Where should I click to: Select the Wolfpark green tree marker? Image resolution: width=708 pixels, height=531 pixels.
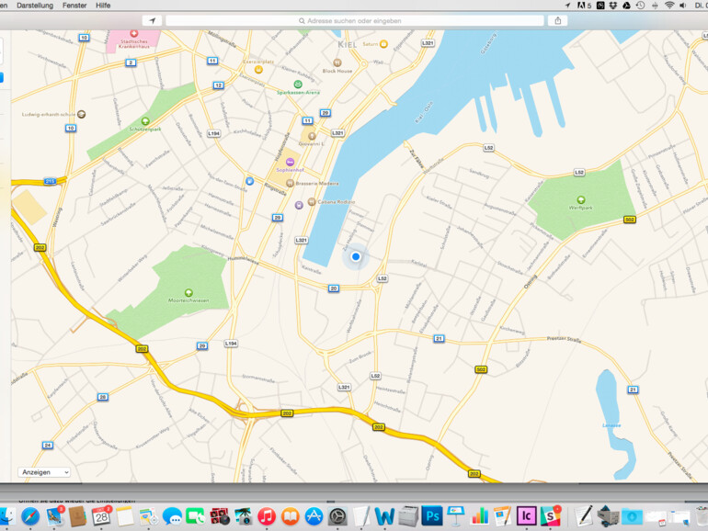(x=580, y=199)
